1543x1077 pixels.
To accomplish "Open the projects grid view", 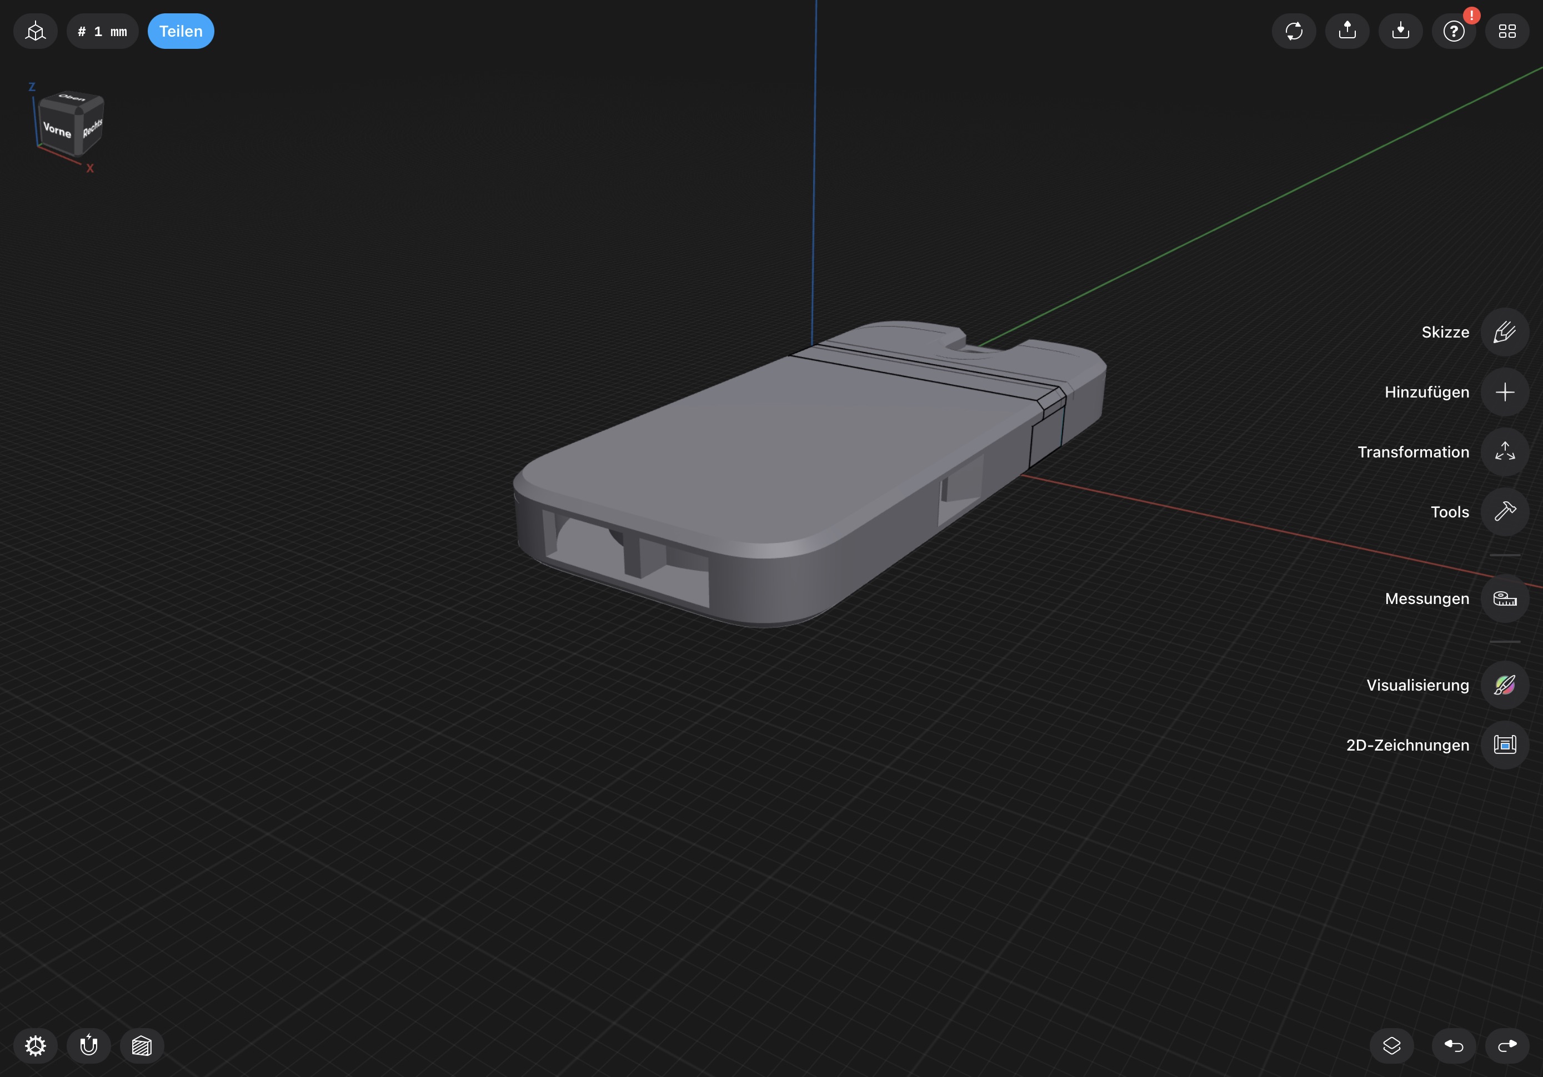I will coord(1507,32).
